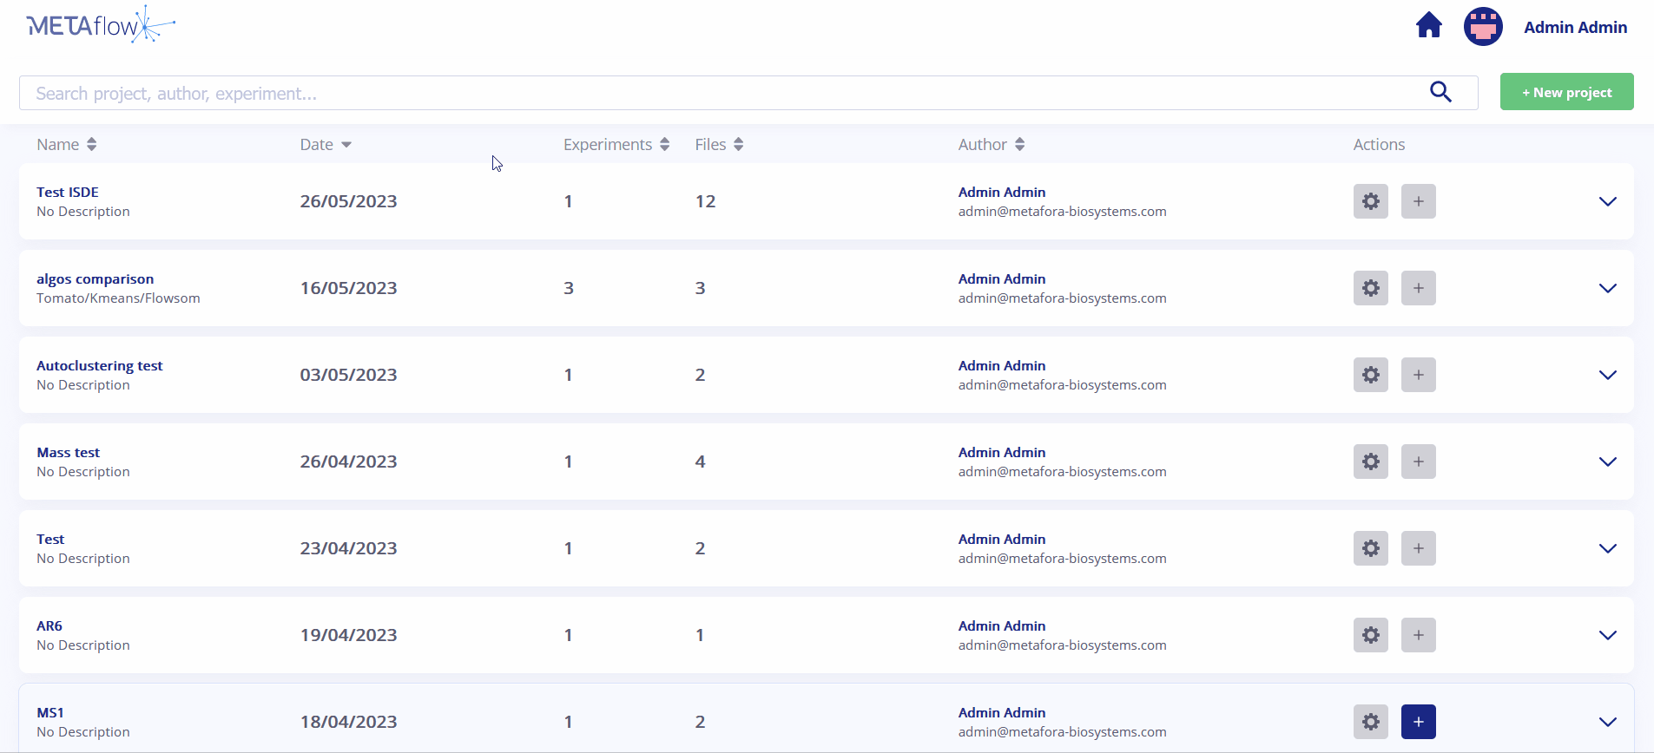
Task: Go to the home page icon
Action: pyautogui.click(x=1428, y=26)
